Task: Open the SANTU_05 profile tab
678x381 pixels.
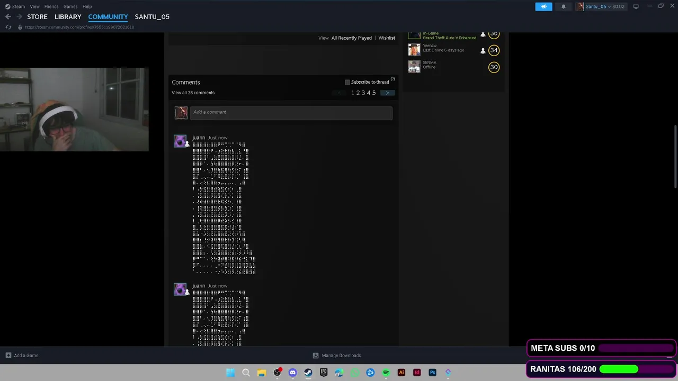Action: [x=152, y=17]
